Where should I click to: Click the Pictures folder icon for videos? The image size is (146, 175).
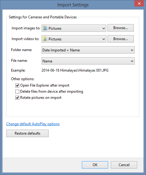point(45,39)
